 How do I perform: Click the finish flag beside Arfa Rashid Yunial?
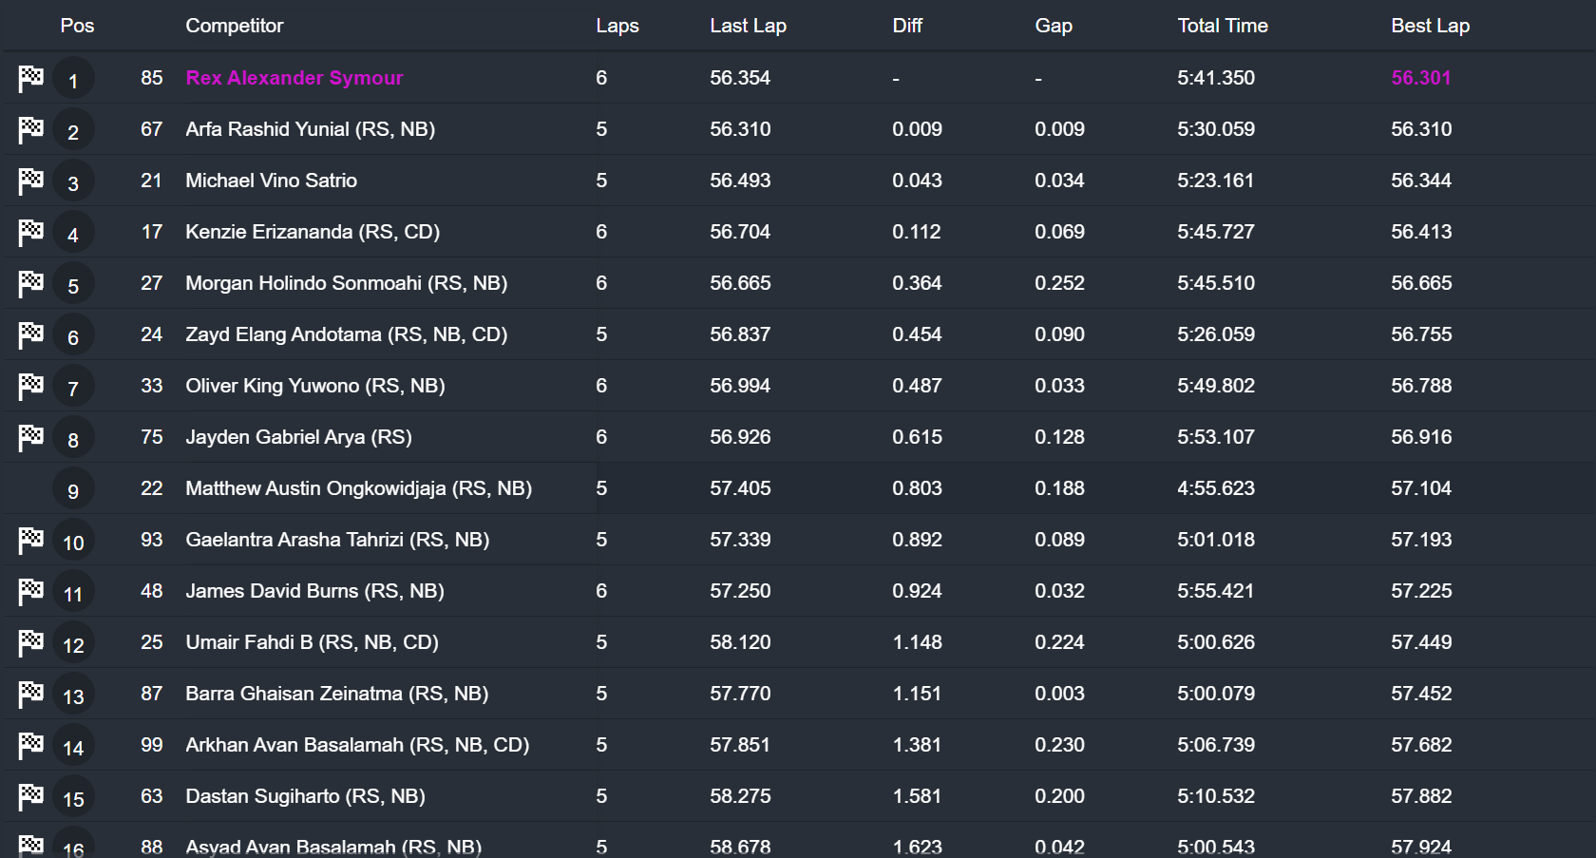pos(30,129)
